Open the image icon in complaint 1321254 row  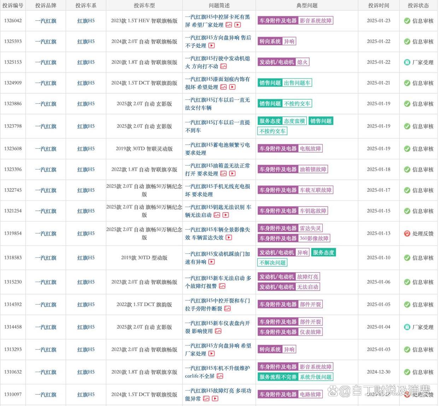[217, 215]
